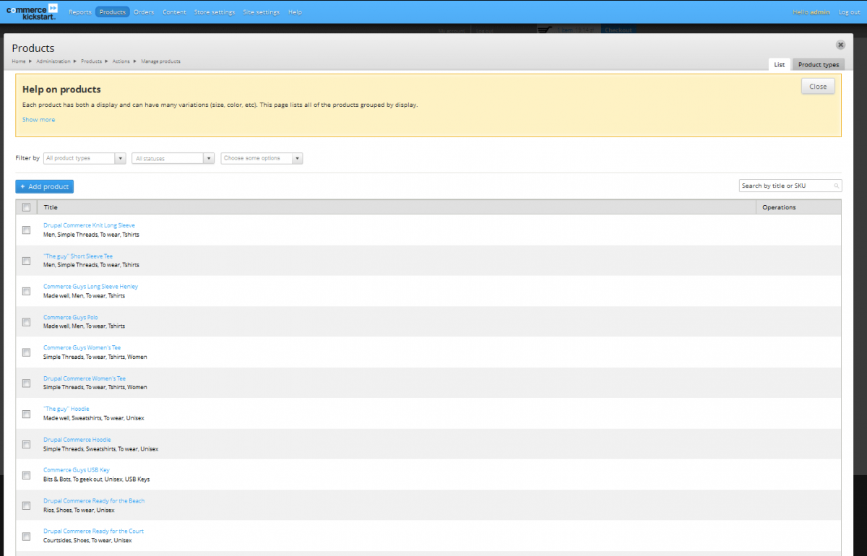Sort by the Title column header

(51, 207)
